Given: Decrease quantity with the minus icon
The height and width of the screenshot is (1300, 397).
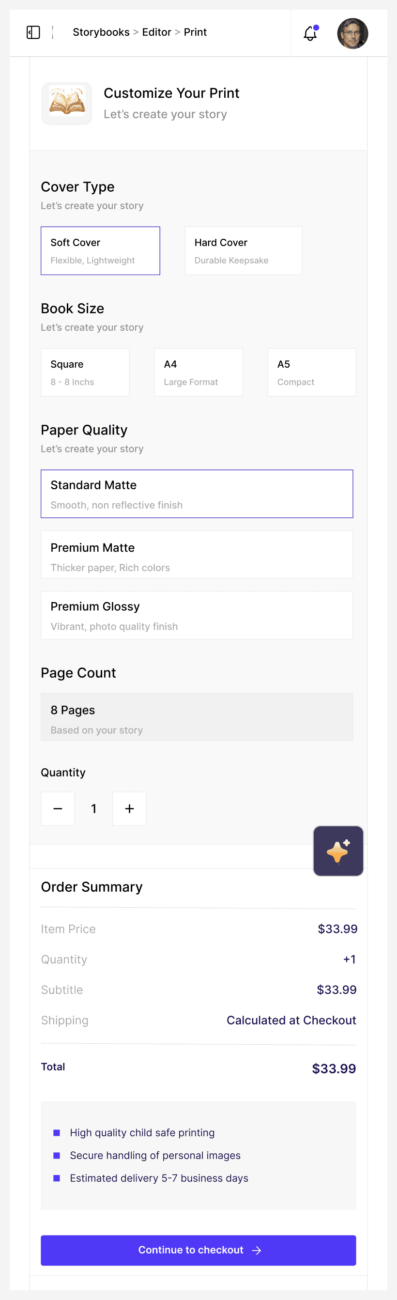Looking at the screenshot, I should click(x=58, y=808).
